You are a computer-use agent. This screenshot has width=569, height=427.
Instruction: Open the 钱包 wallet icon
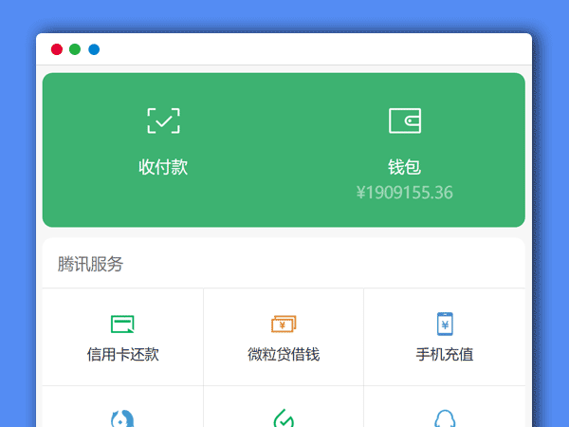404,121
